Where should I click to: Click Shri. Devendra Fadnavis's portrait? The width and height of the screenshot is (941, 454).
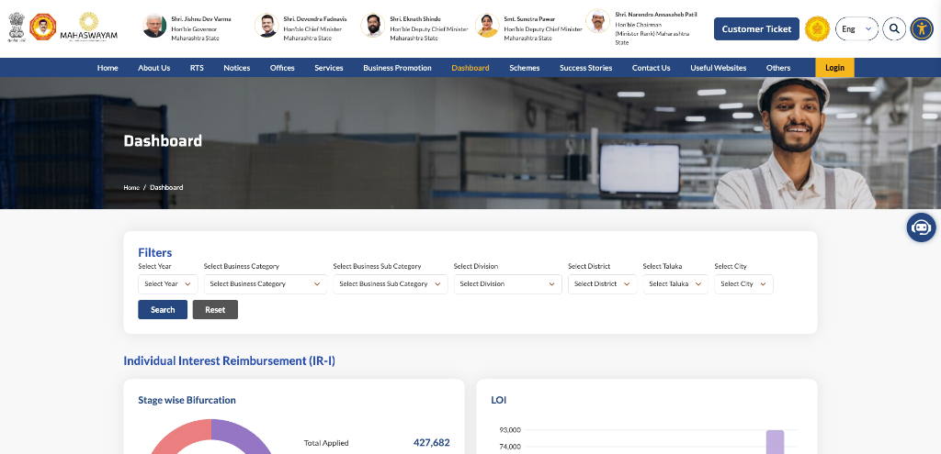click(266, 26)
